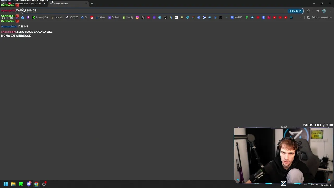
Task: Open the Wix bookmark icon
Action: [176, 17]
